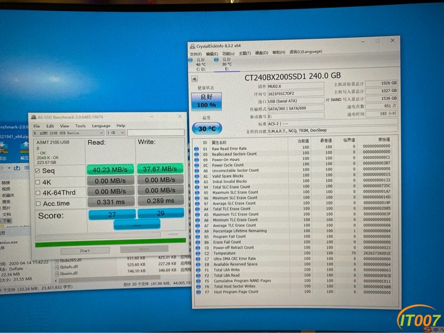Select status icon for Program Fail Count
444x333 pixels.
[198, 237]
